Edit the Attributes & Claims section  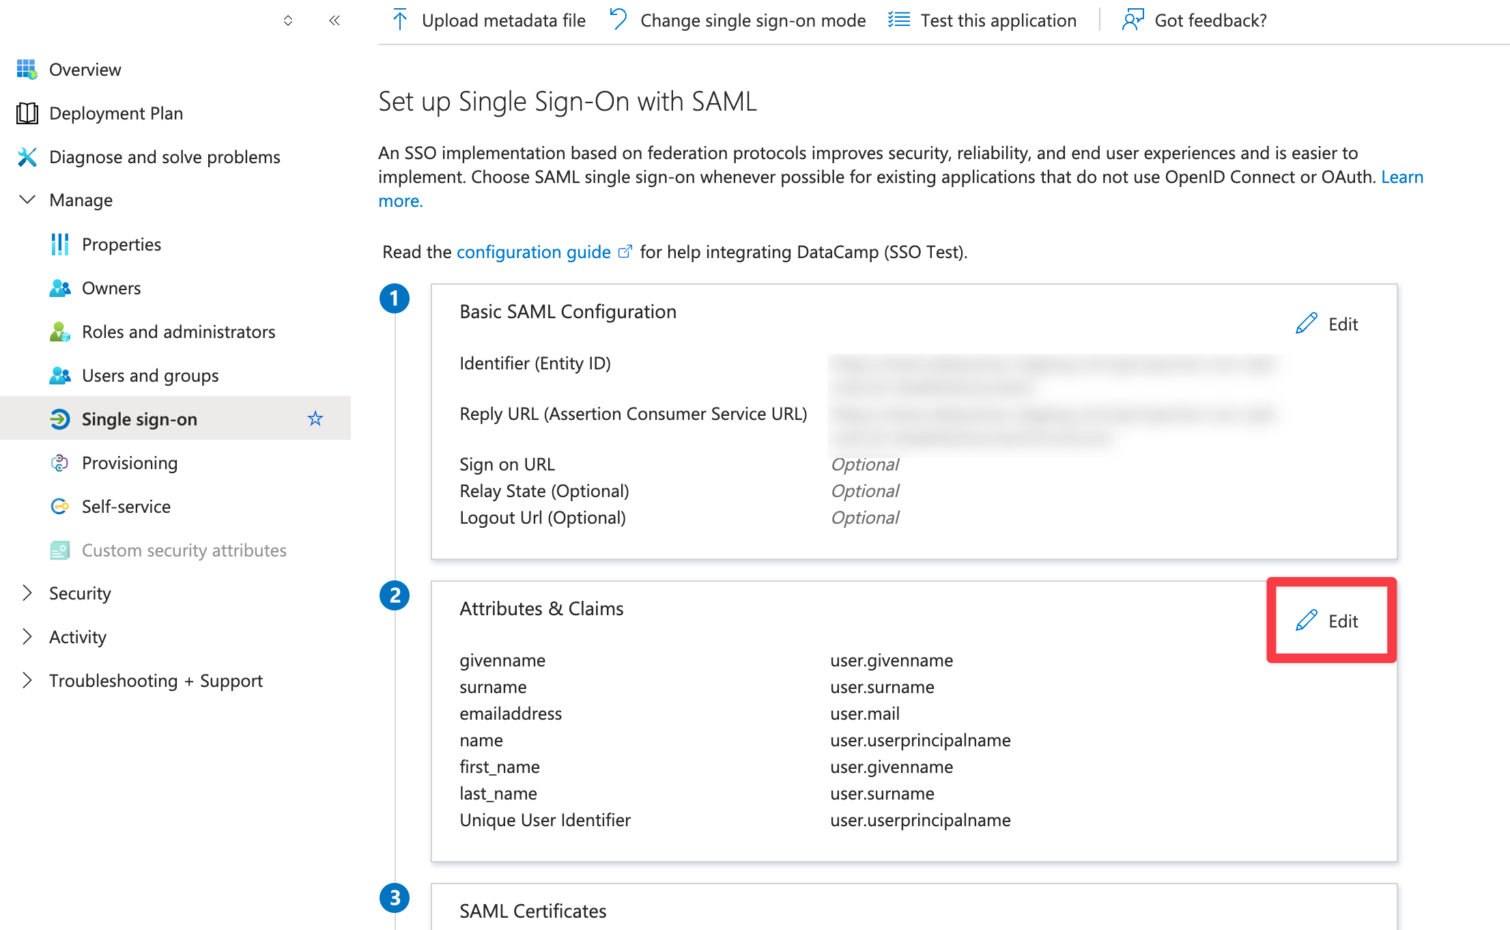(1328, 621)
